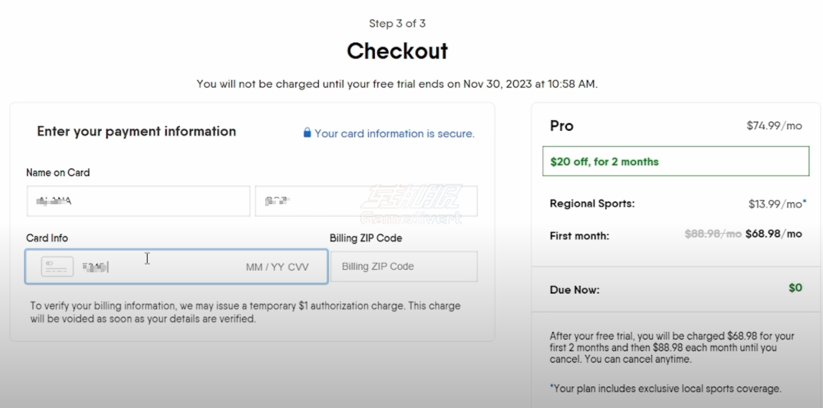823x408 pixels.
Task: Click the $74.99/mo Pro plan price
Action: tap(774, 126)
